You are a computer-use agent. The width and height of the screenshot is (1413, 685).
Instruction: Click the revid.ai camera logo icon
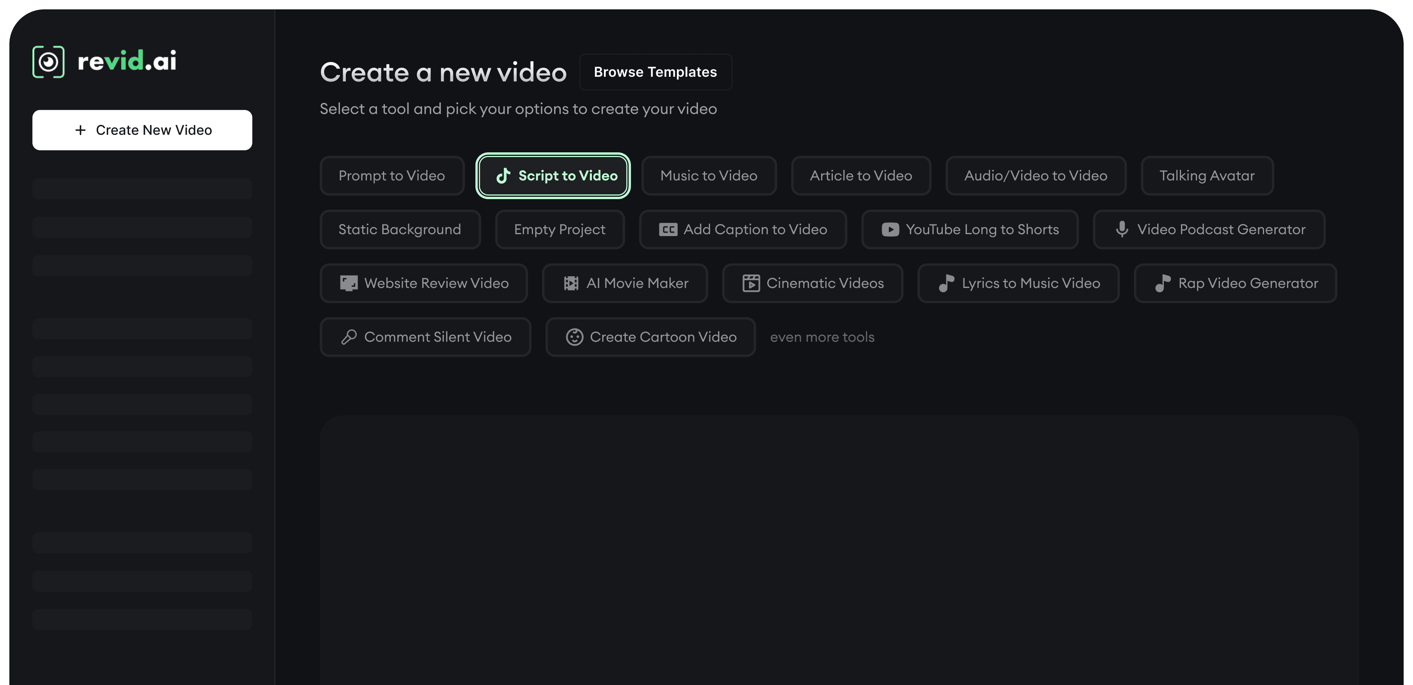48,62
